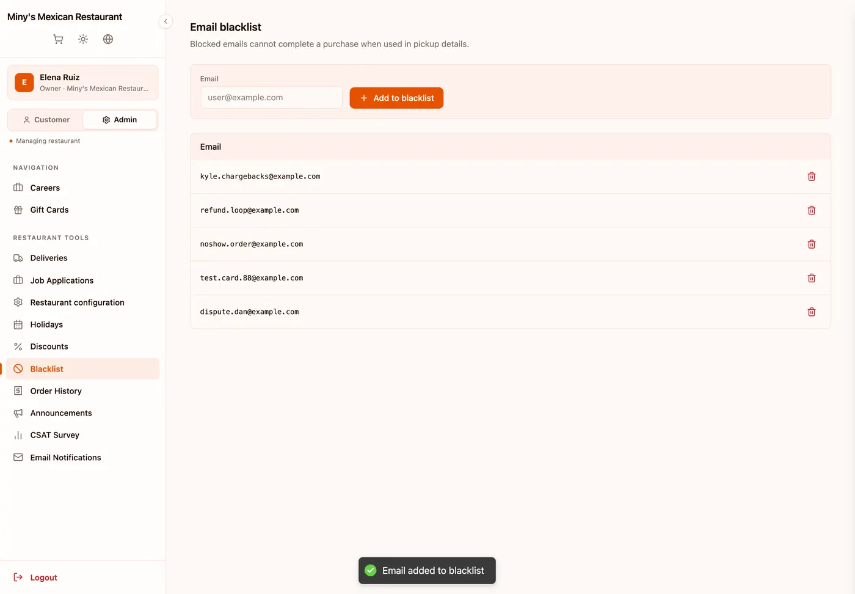
Task: Select refund.loop@example.com text
Action: coord(249,210)
